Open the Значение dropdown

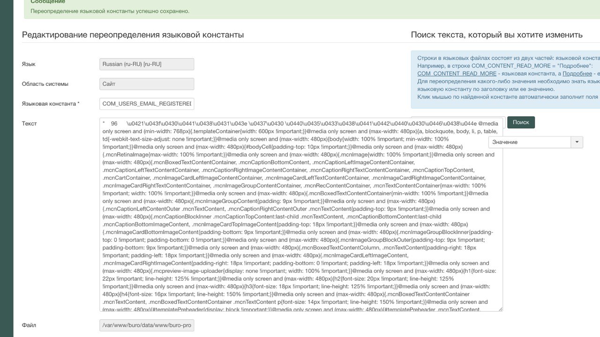[x=535, y=142]
